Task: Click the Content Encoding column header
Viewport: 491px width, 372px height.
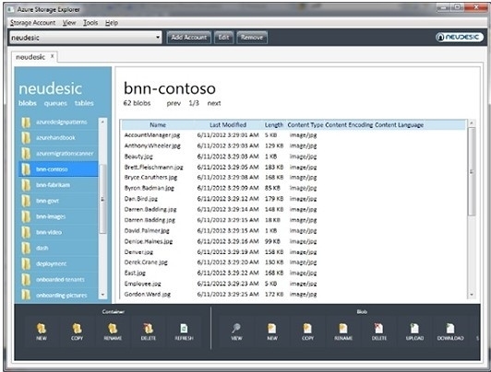Action: tap(349, 125)
